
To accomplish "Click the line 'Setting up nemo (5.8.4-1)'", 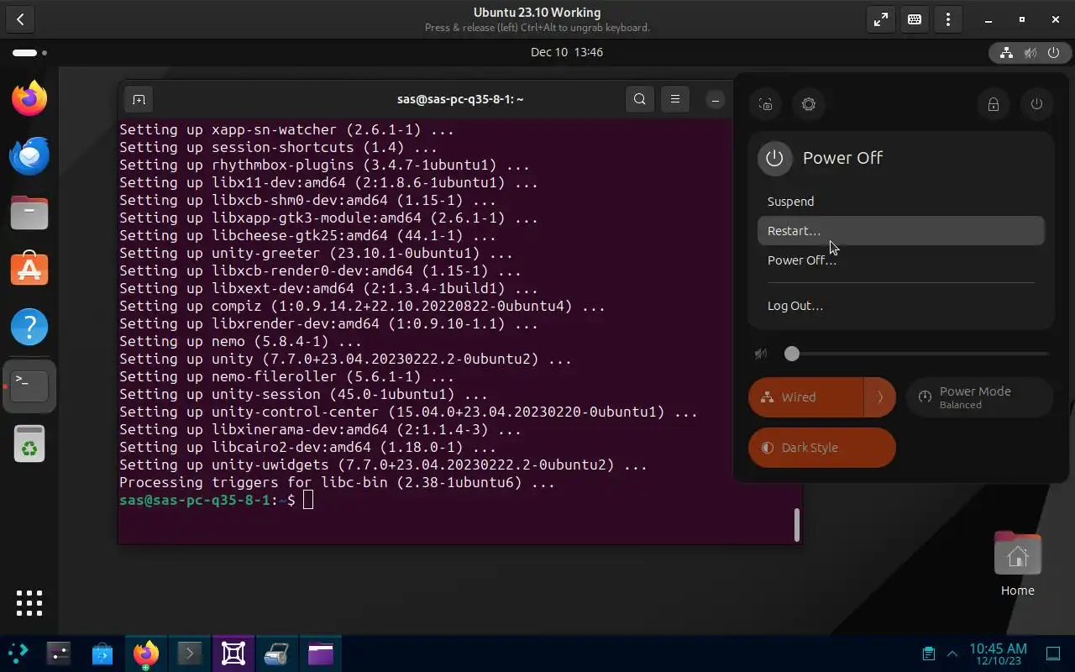I will (240, 341).
